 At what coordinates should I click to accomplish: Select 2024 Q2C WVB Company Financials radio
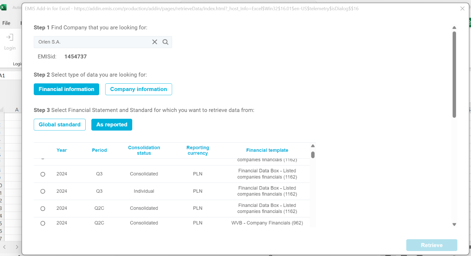pyautogui.click(x=43, y=223)
